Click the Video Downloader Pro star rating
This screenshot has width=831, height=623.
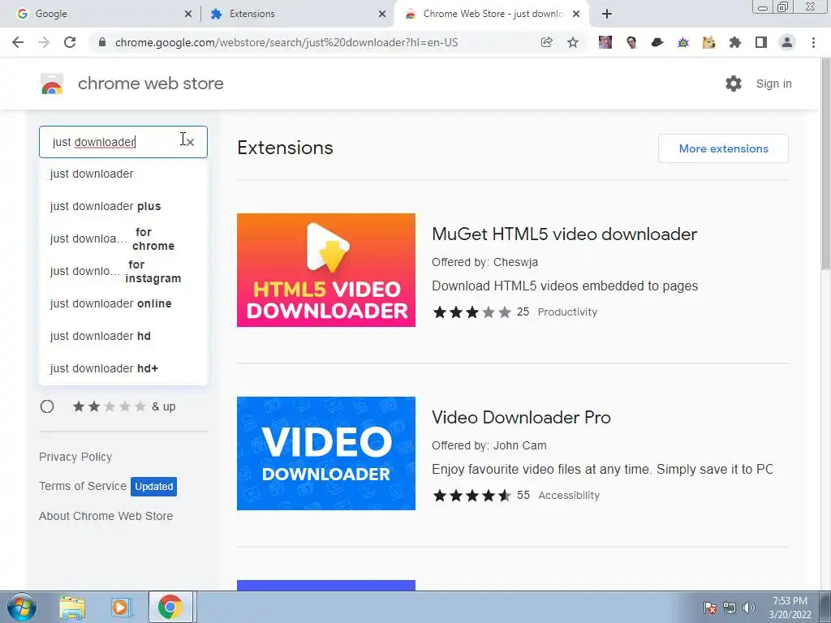click(471, 496)
